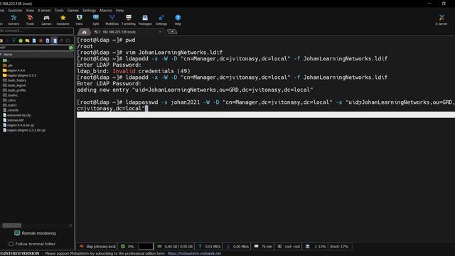Select the .tcshrc file
The width and height of the screenshot is (455, 256).
click(10, 105)
